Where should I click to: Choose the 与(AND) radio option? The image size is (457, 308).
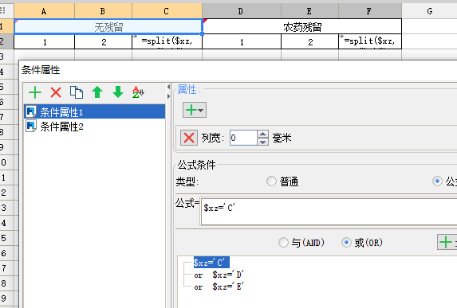(x=283, y=242)
